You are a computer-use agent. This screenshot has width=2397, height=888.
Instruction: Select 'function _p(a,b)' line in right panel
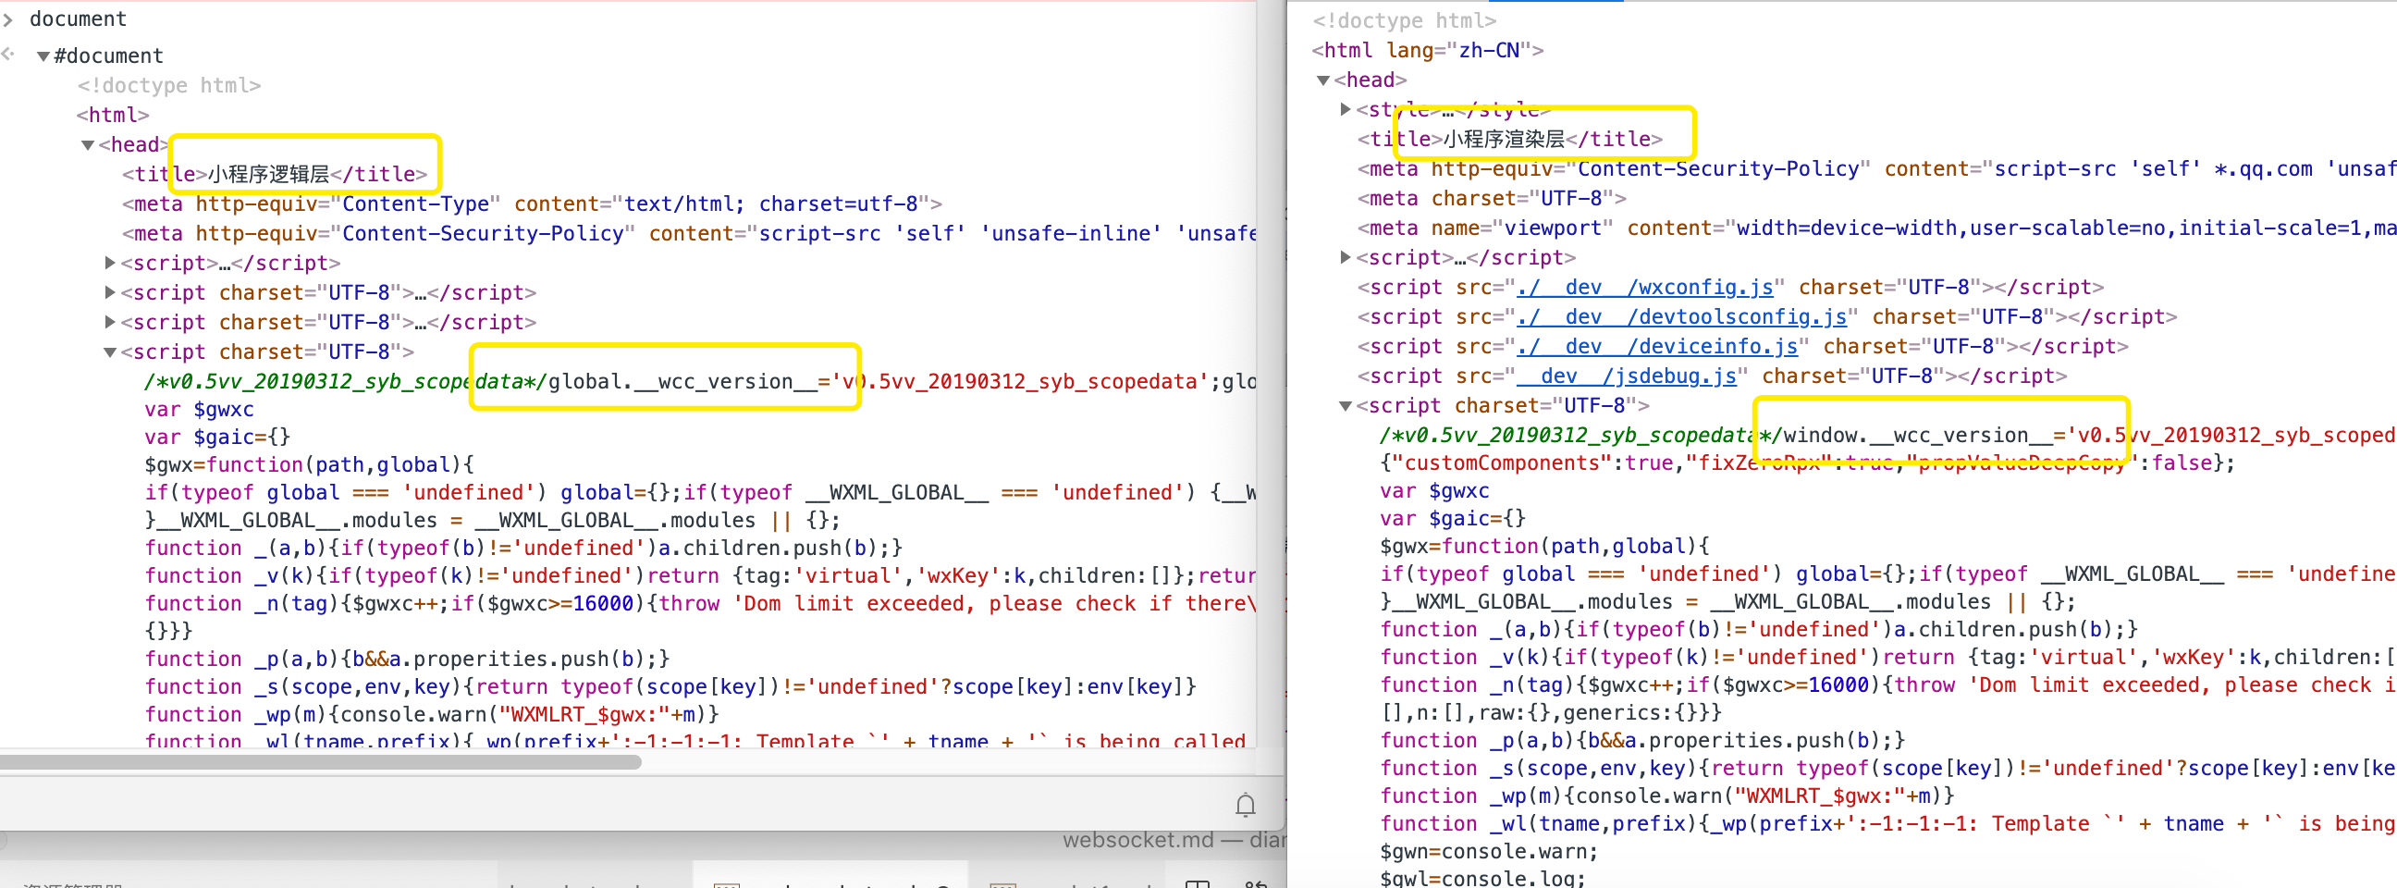click(x=1642, y=741)
